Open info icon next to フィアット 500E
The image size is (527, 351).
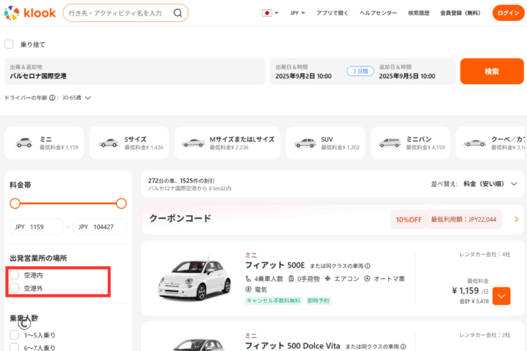[368, 266]
